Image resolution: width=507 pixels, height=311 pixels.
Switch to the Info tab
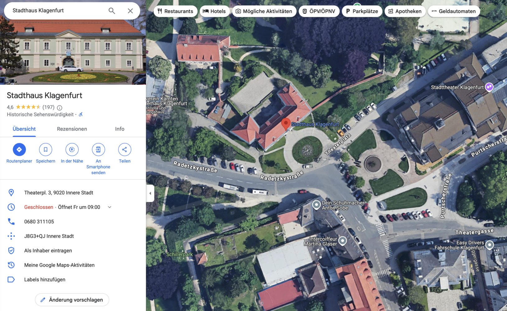pyautogui.click(x=120, y=129)
